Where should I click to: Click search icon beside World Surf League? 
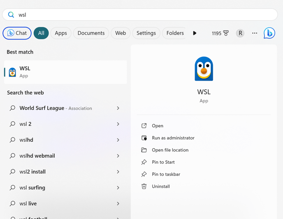[x=12, y=108]
